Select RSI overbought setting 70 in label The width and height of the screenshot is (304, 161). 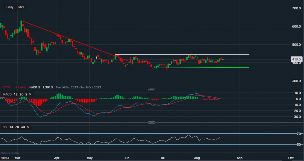tap(17, 127)
